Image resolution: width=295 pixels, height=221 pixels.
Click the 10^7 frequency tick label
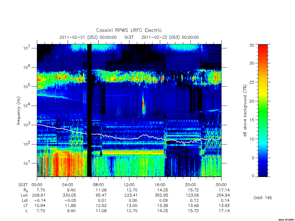tap(27, 48)
